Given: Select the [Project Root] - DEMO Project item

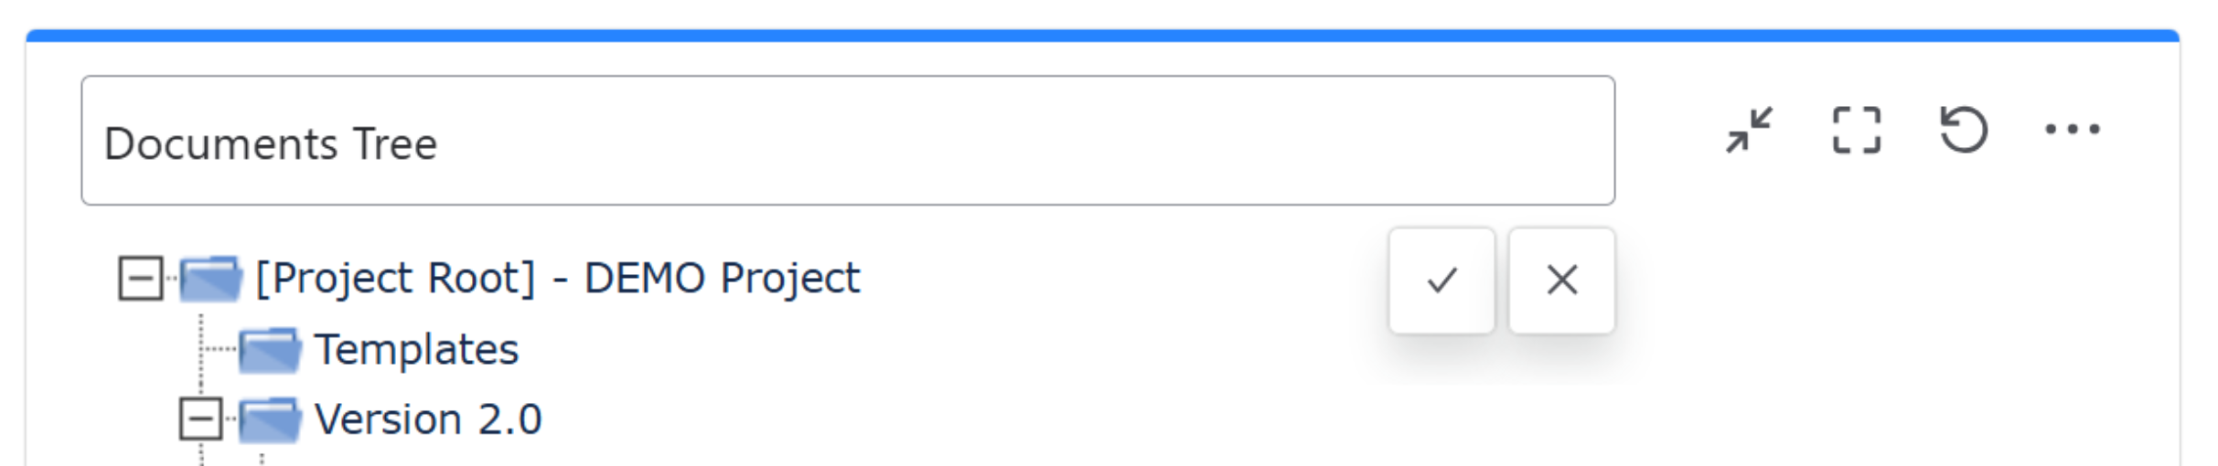Looking at the screenshot, I should (x=557, y=278).
